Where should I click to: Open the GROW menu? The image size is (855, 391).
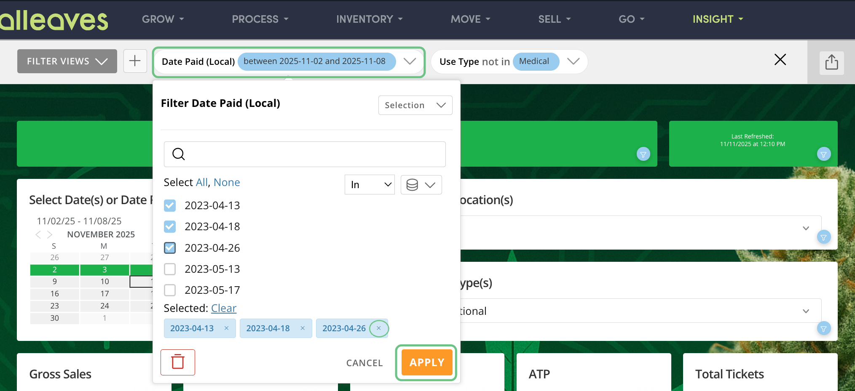pos(163,19)
